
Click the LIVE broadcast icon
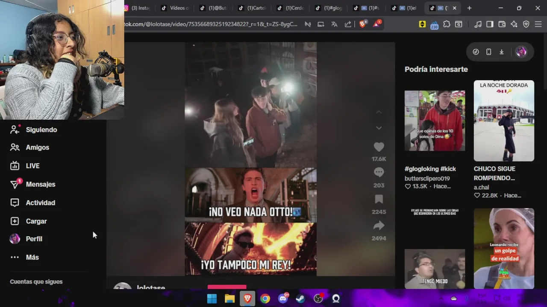point(15,166)
